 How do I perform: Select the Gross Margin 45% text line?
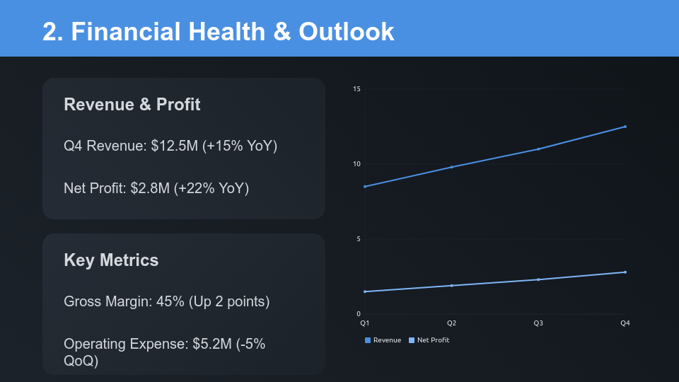tap(167, 301)
